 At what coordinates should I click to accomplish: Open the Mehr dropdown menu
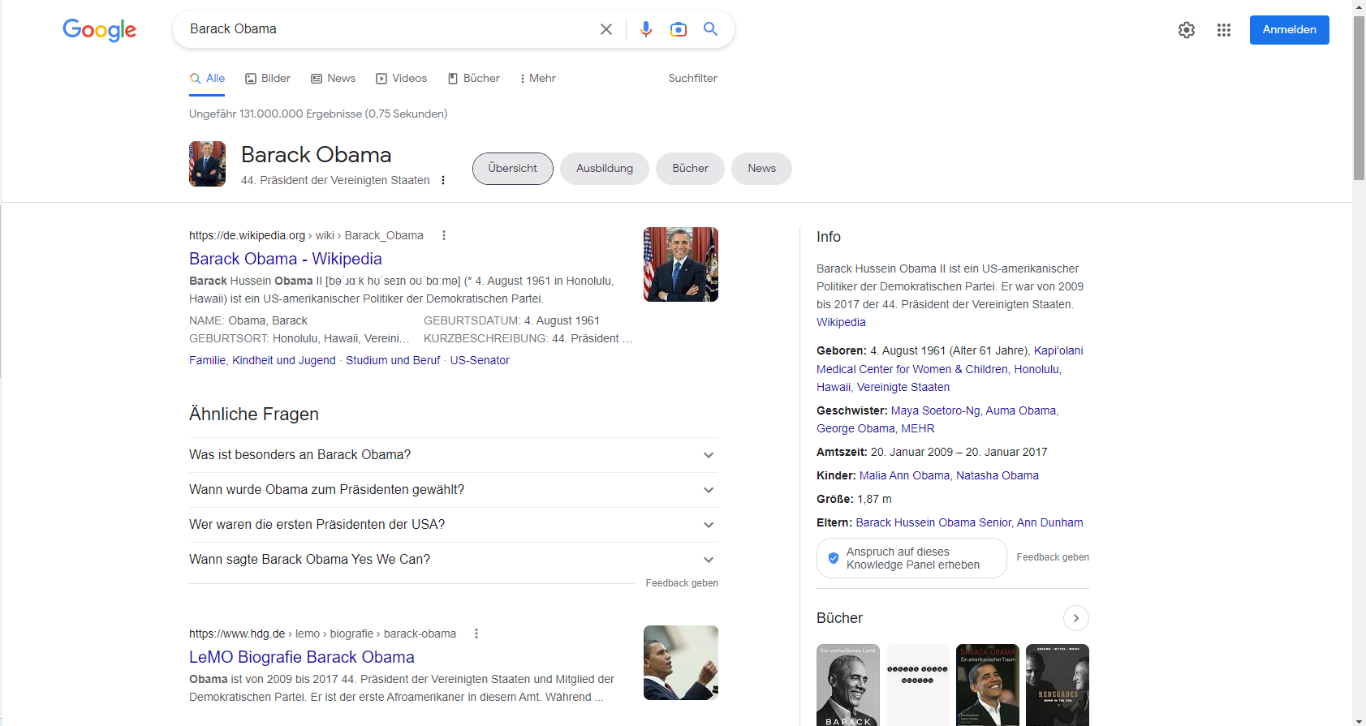pyautogui.click(x=537, y=79)
